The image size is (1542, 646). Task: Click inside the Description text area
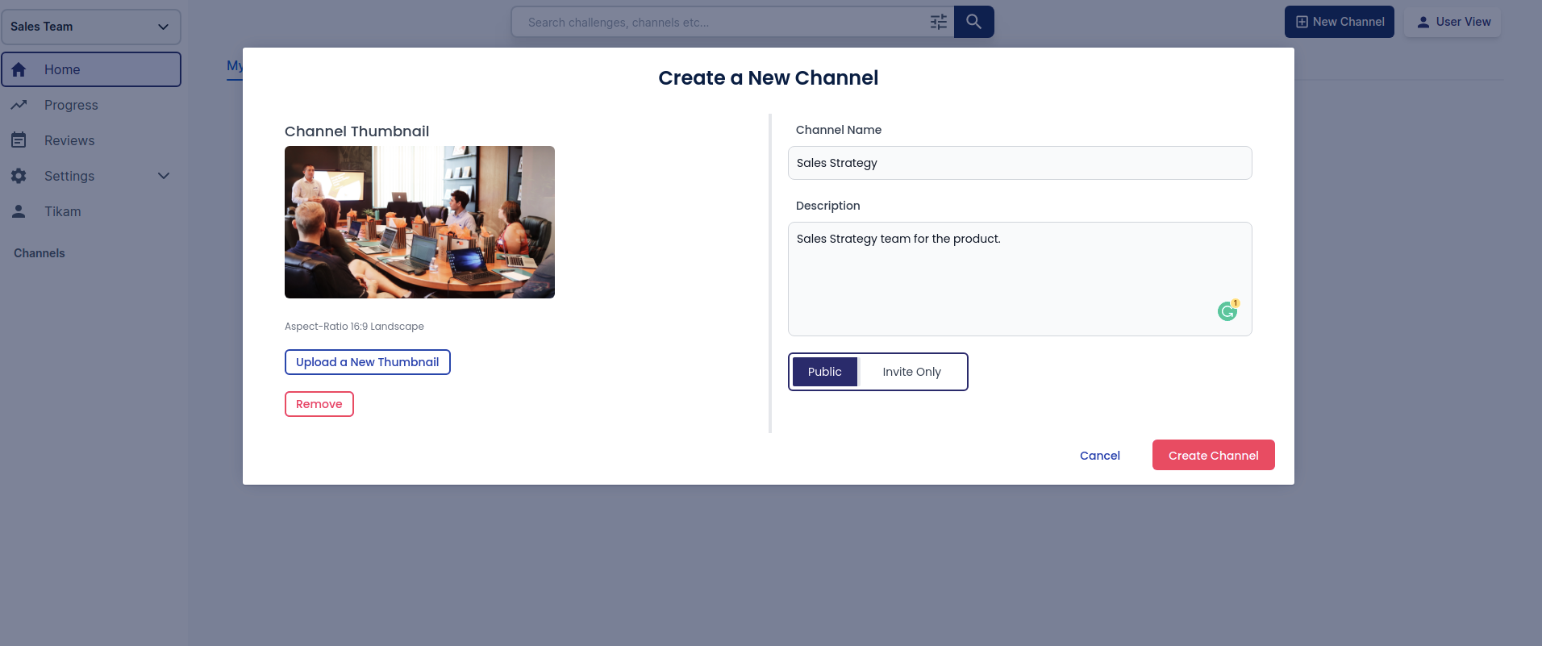pos(1020,279)
